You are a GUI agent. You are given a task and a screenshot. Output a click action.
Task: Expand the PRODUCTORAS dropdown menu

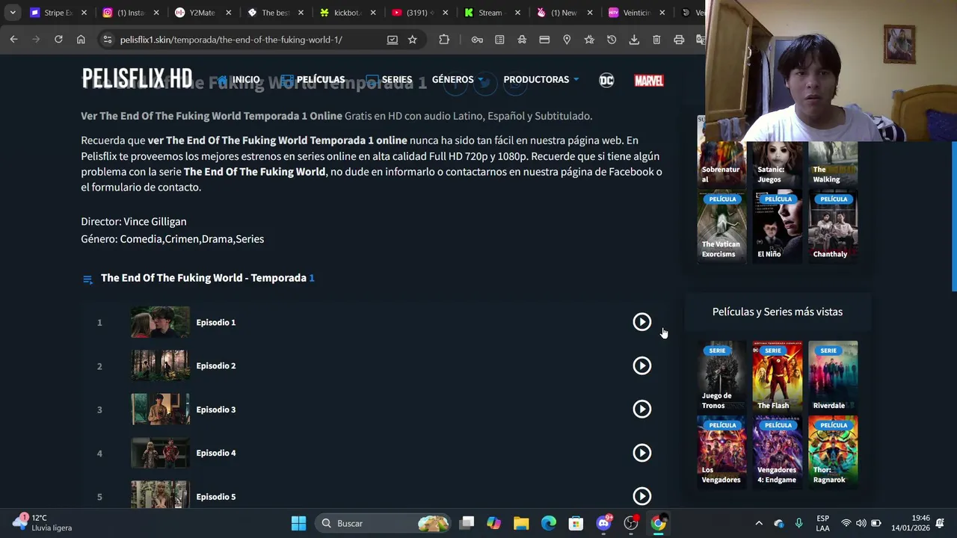(x=541, y=79)
